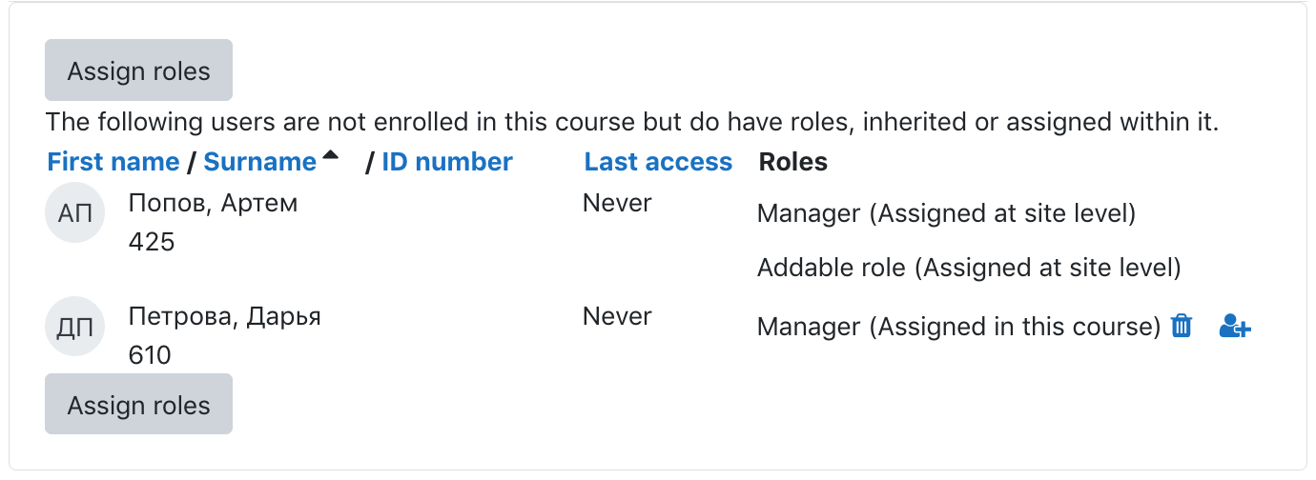Screen dimensions: 1316x480
Task: Click Addable role (Assigned at site level)
Action: coord(969,268)
